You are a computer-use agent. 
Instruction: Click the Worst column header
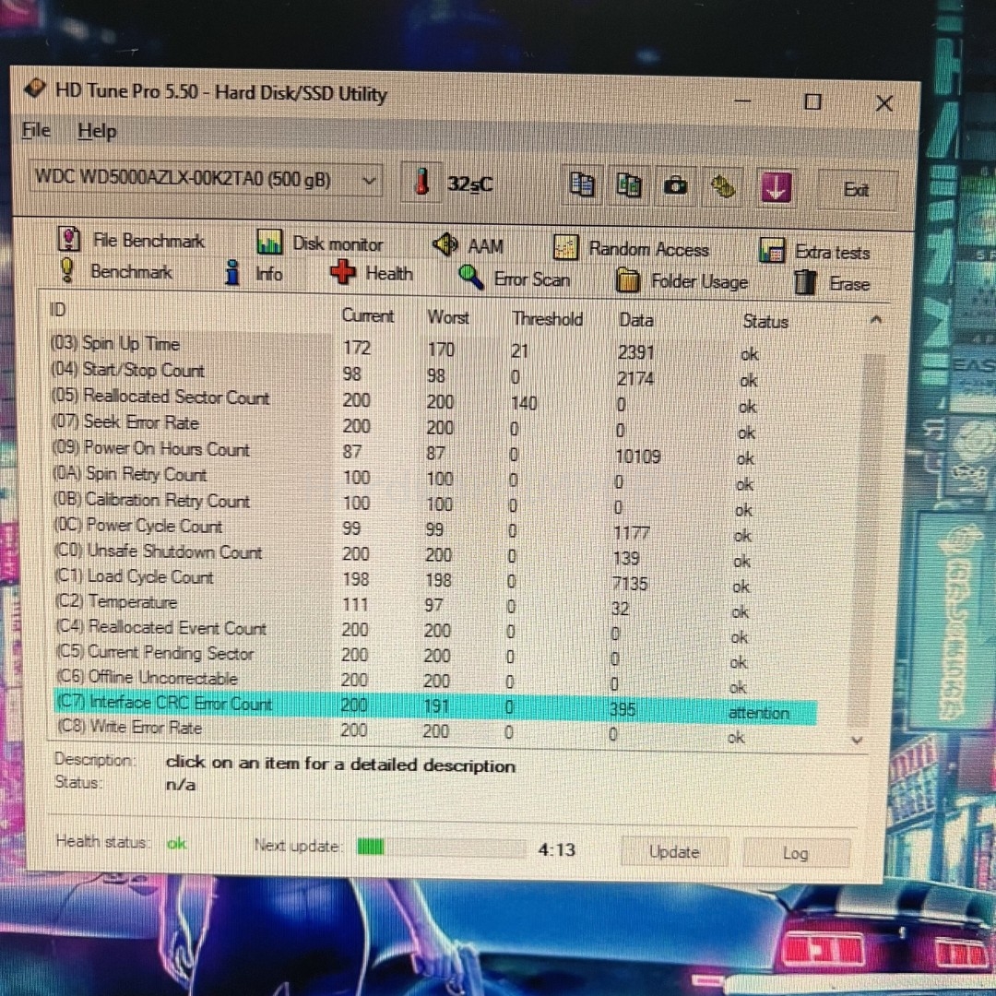(x=448, y=316)
